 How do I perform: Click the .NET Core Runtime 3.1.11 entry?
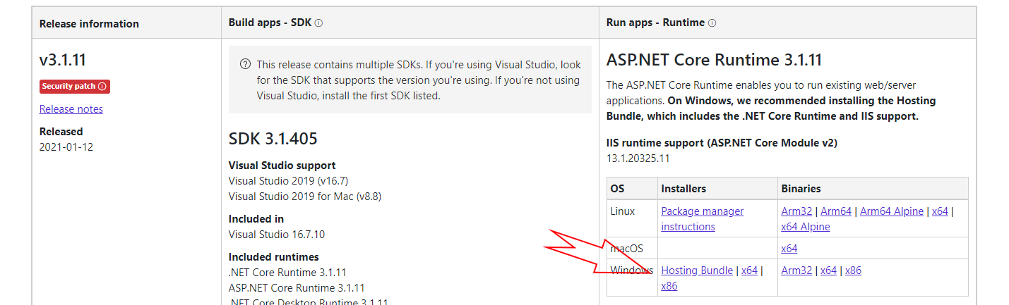pos(287,273)
